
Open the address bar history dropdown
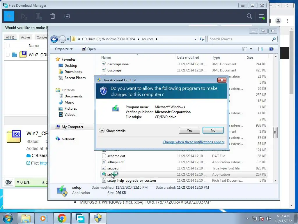195,39
